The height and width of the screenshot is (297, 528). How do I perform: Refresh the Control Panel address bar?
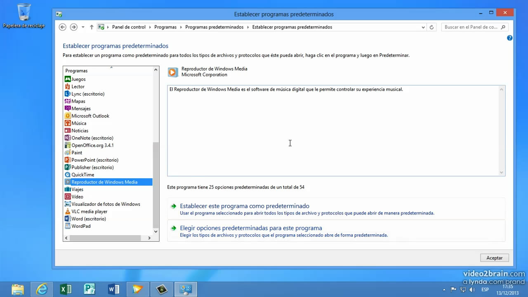pos(431,27)
